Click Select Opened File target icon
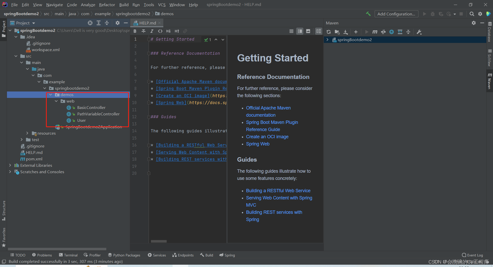Image resolution: width=493 pixels, height=267 pixels. pos(90,23)
